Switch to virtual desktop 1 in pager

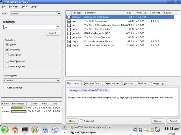coord(65,127)
